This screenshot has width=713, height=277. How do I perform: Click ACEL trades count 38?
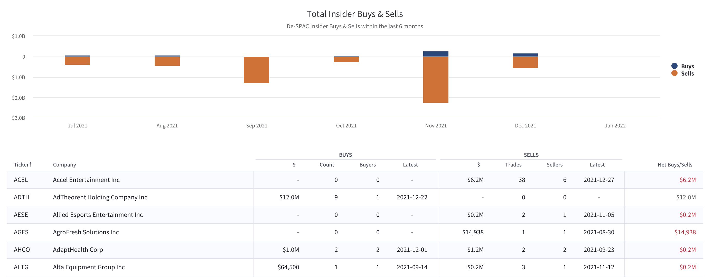tap(522, 180)
